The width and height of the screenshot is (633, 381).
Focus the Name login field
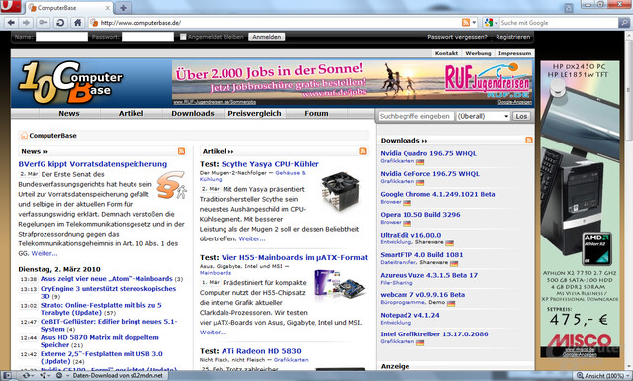tap(61, 37)
